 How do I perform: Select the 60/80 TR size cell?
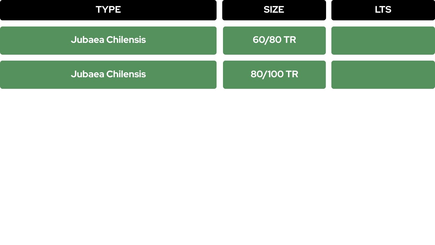click(274, 41)
